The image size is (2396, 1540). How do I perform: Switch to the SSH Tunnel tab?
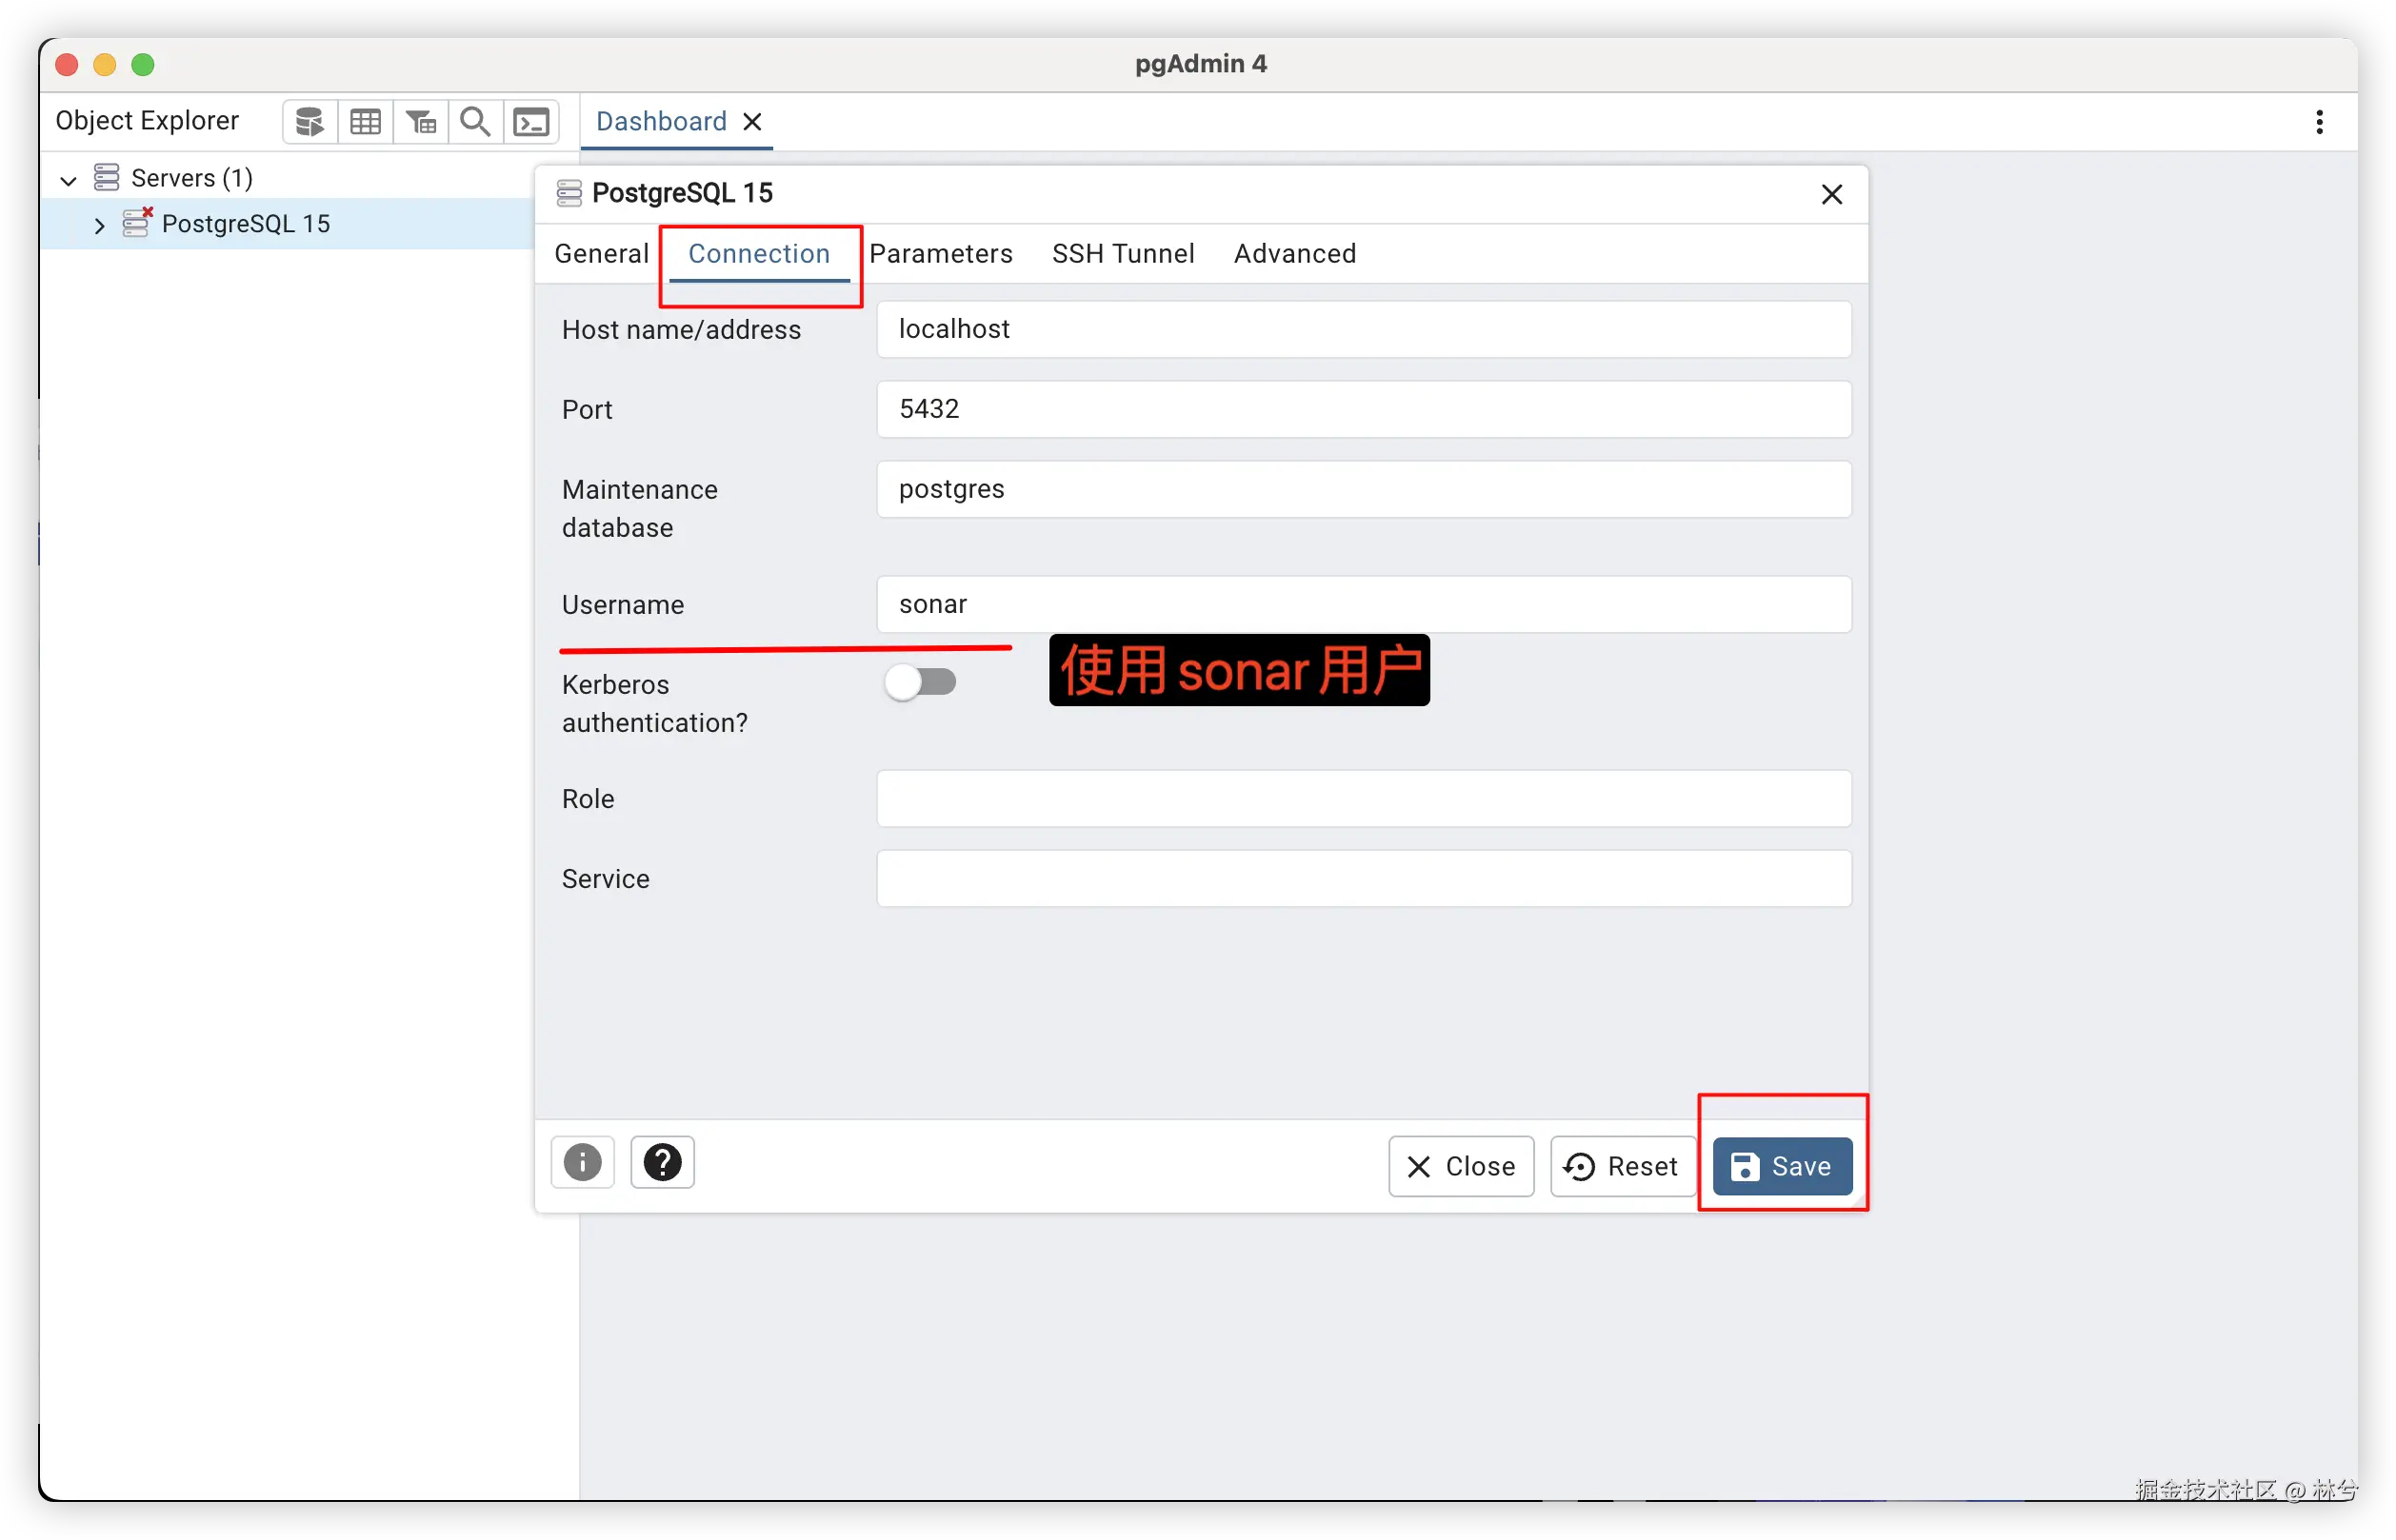pos(1123,254)
